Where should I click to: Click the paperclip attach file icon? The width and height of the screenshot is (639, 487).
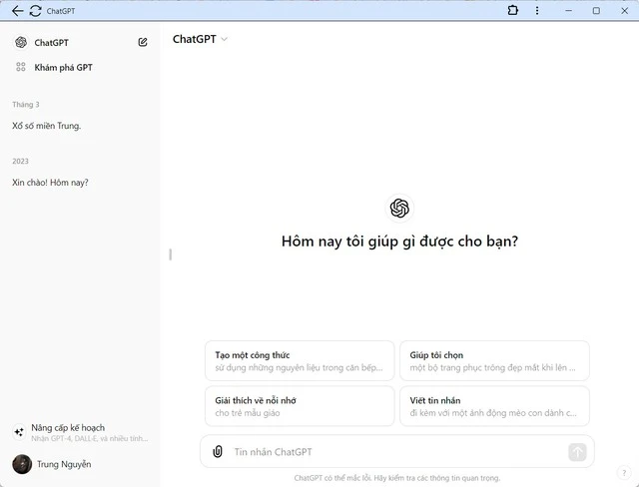coord(218,451)
